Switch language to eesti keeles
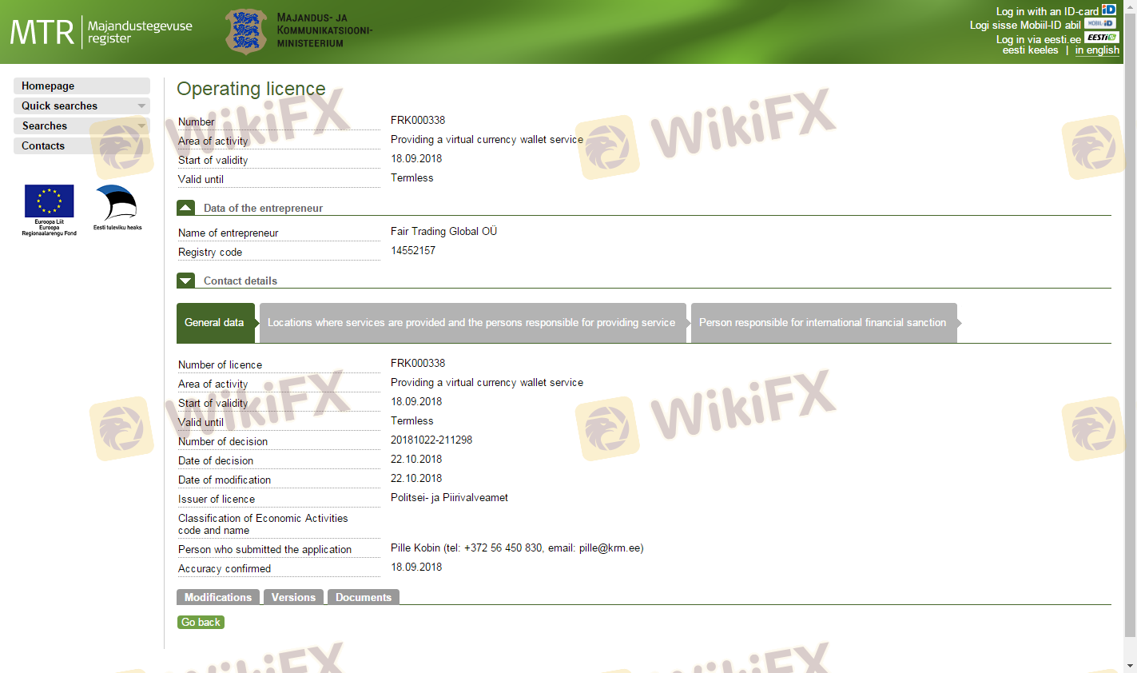This screenshot has width=1137, height=673. point(1030,50)
